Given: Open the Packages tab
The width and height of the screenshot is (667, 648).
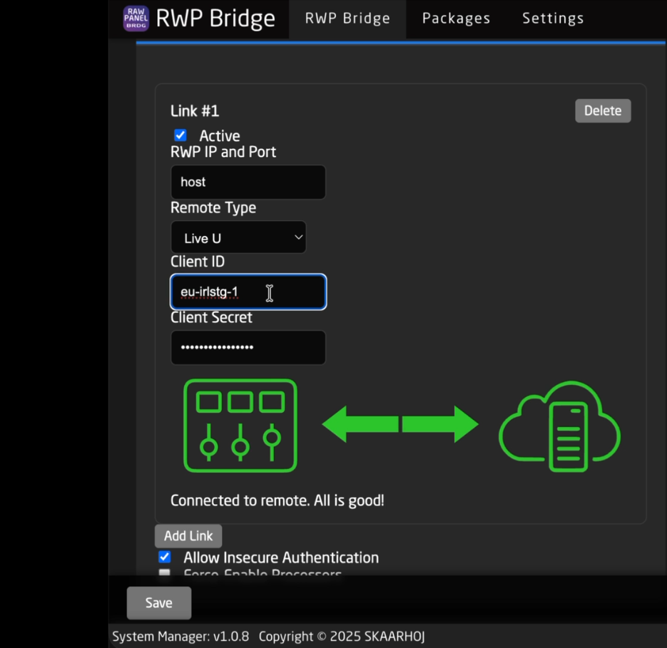Looking at the screenshot, I should coord(456,19).
